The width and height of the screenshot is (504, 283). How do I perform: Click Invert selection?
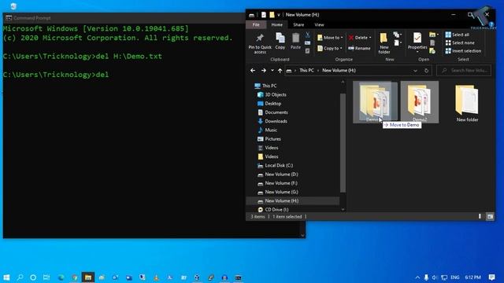click(x=463, y=50)
